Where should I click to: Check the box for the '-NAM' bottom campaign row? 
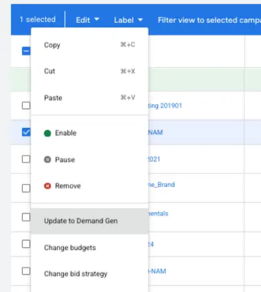26,271
